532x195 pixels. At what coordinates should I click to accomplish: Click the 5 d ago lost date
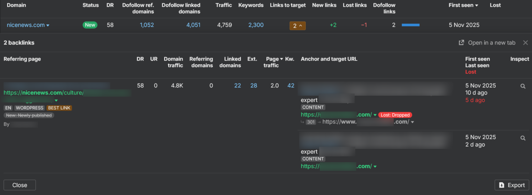click(x=475, y=100)
